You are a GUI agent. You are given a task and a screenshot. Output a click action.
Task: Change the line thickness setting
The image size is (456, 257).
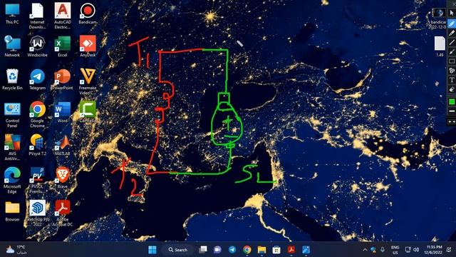coord(452,111)
